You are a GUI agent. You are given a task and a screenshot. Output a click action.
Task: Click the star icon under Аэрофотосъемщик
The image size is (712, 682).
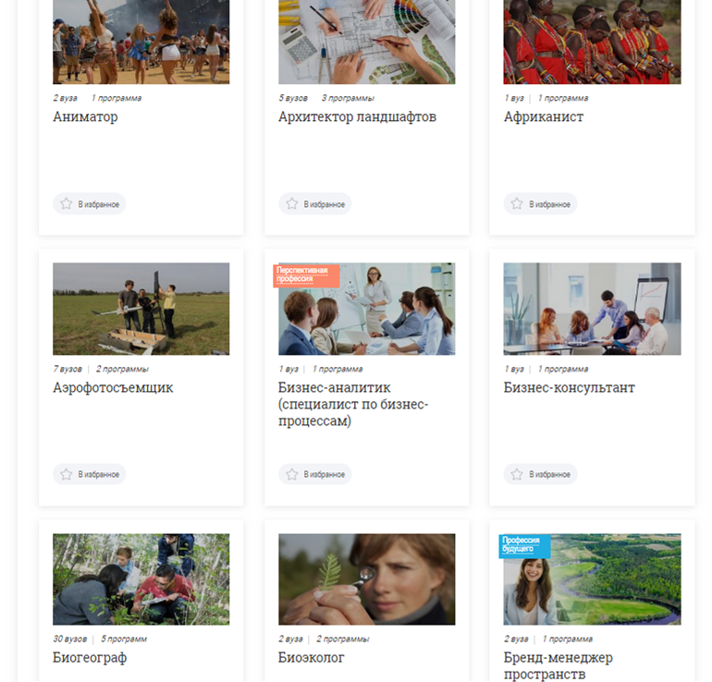pos(67,474)
